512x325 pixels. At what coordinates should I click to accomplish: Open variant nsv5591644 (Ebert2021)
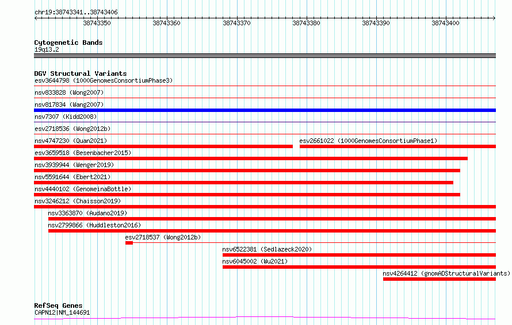[72, 177]
